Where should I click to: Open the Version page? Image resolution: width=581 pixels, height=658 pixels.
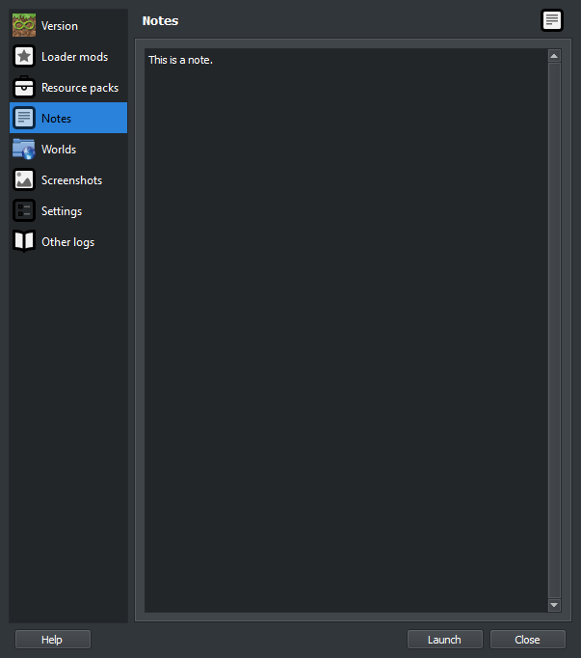pos(68,25)
